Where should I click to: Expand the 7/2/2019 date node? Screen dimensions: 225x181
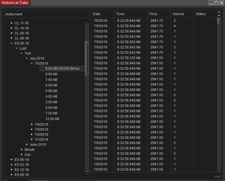click(x=32, y=134)
